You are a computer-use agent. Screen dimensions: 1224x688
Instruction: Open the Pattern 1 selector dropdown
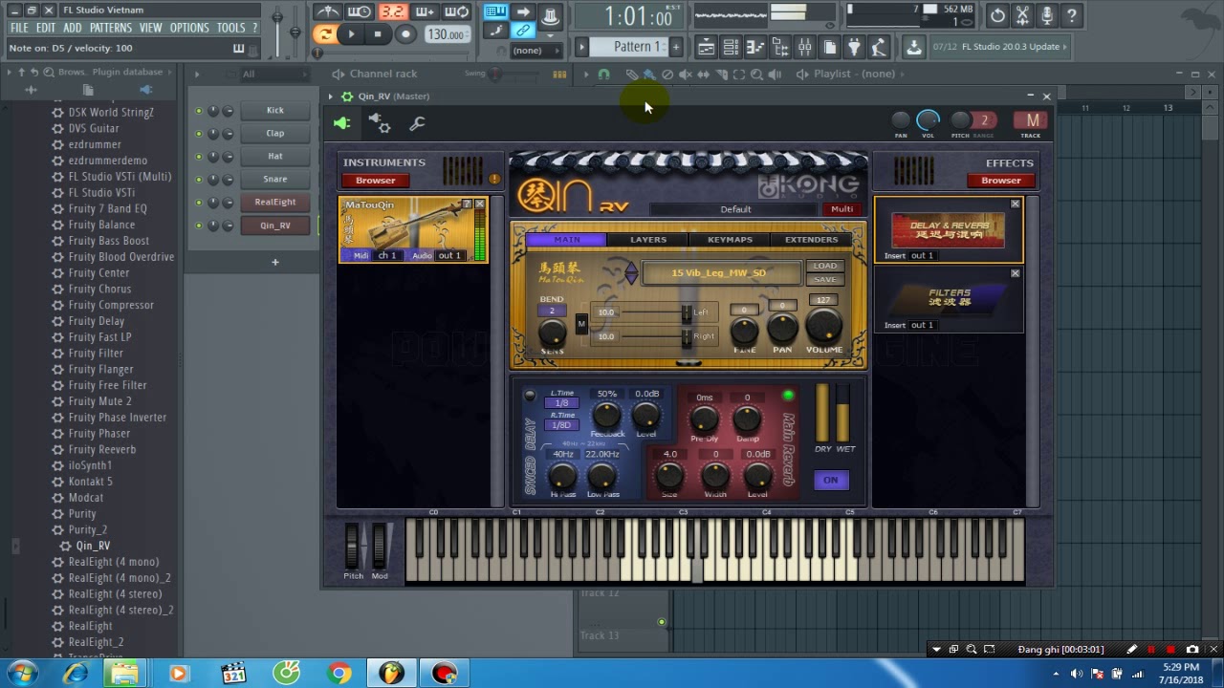(x=627, y=47)
